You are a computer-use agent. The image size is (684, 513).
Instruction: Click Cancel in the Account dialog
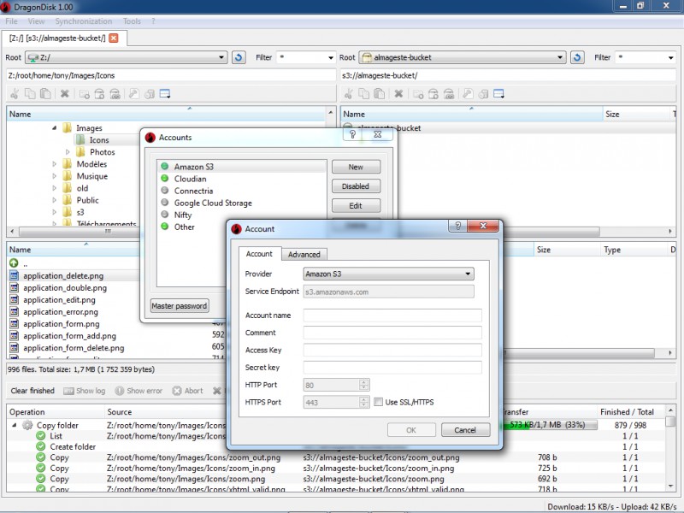[x=465, y=430]
